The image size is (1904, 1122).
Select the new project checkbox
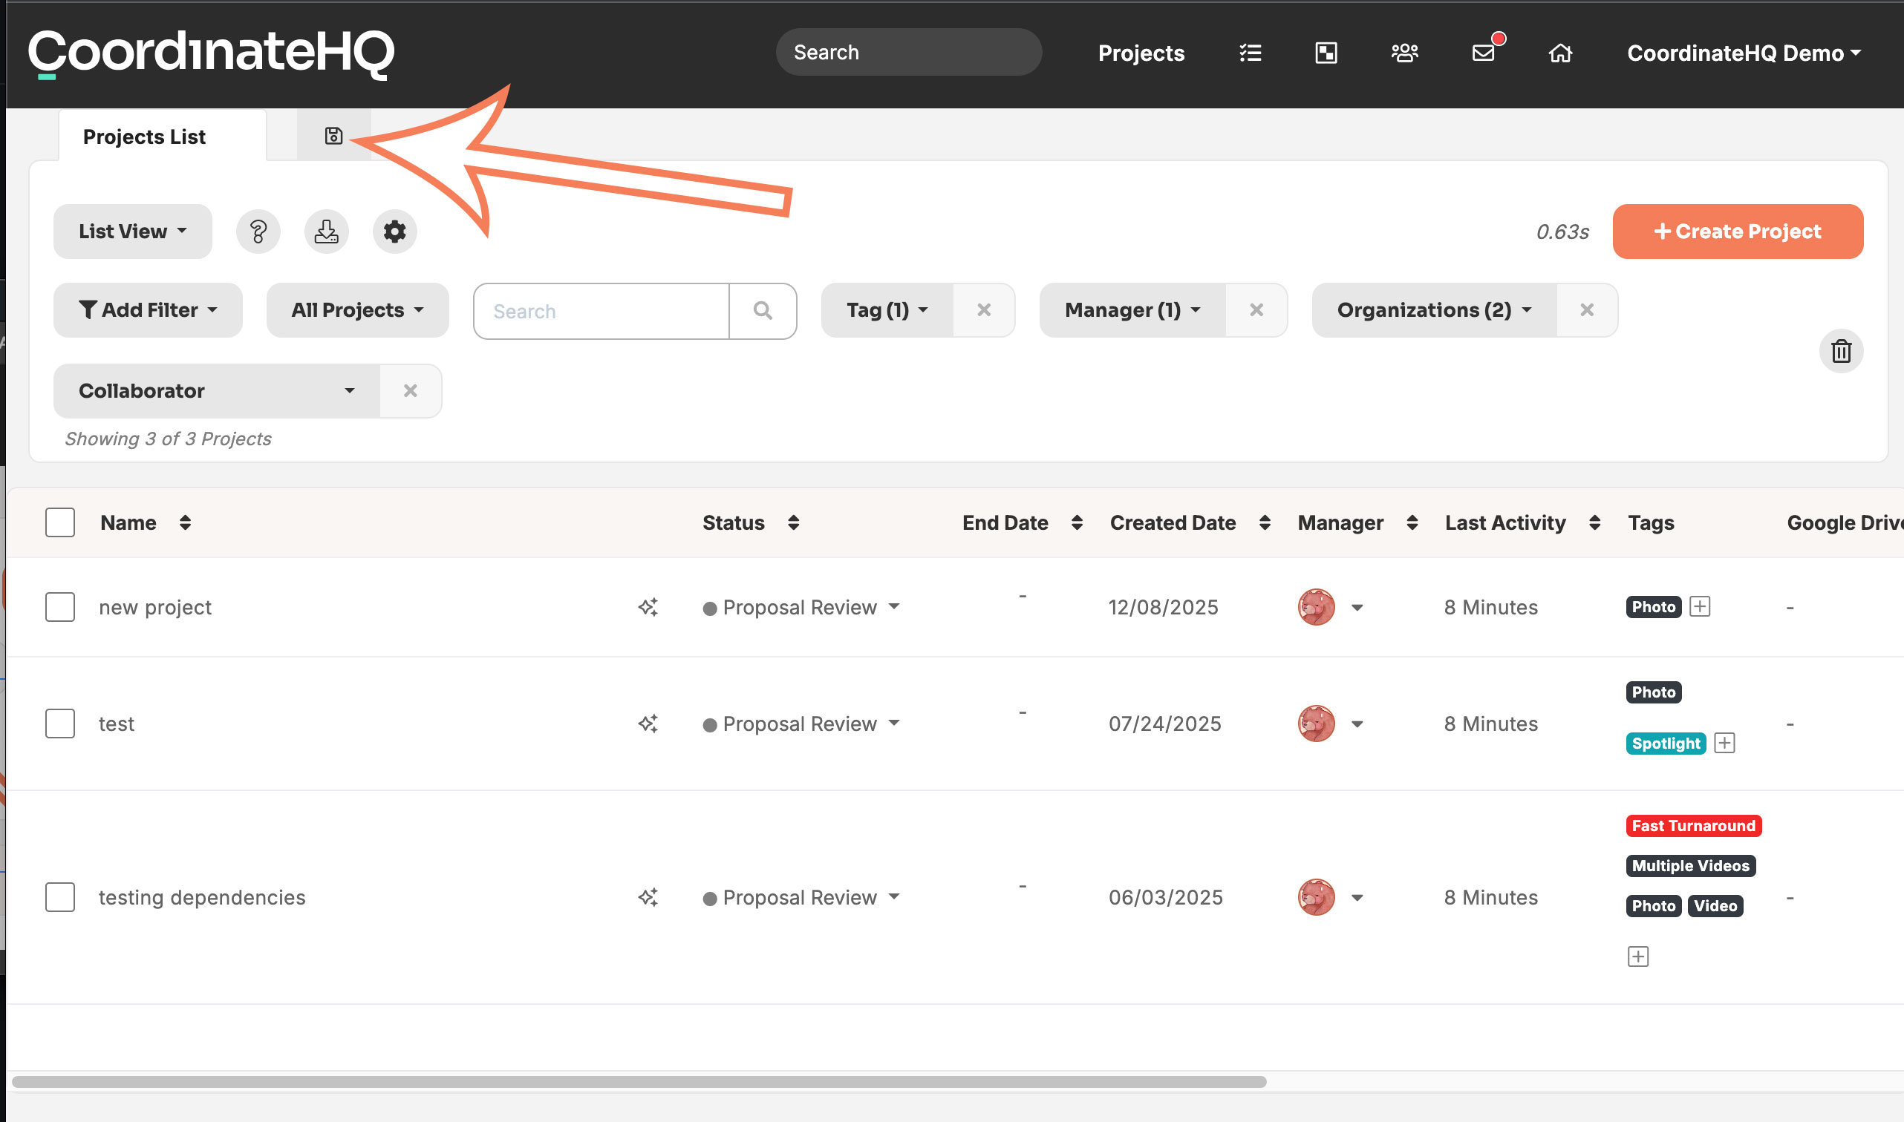pos(59,607)
